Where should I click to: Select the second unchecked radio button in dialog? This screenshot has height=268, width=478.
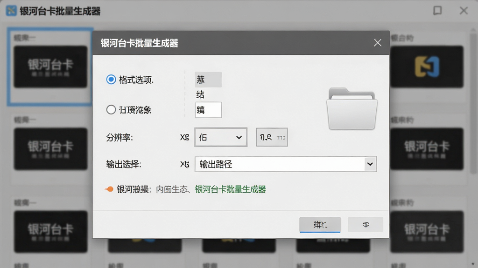point(111,110)
